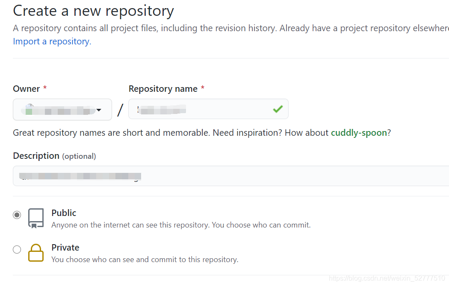Focus the Repository name input field
This screenshot has height=286, width=449.
[201, 109]
